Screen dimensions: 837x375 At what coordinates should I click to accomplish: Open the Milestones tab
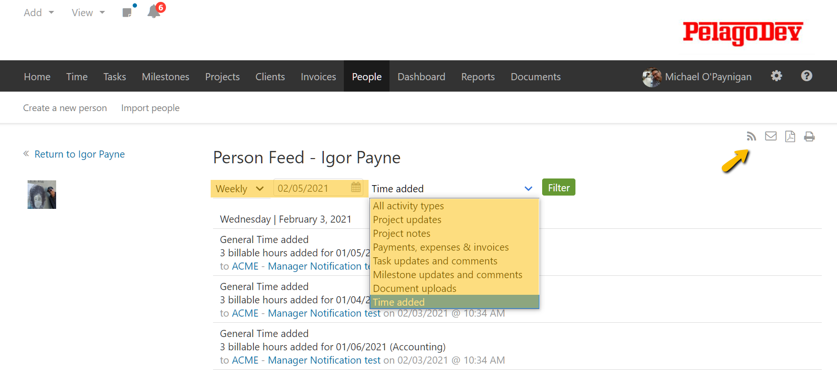[x=165, y=76]
